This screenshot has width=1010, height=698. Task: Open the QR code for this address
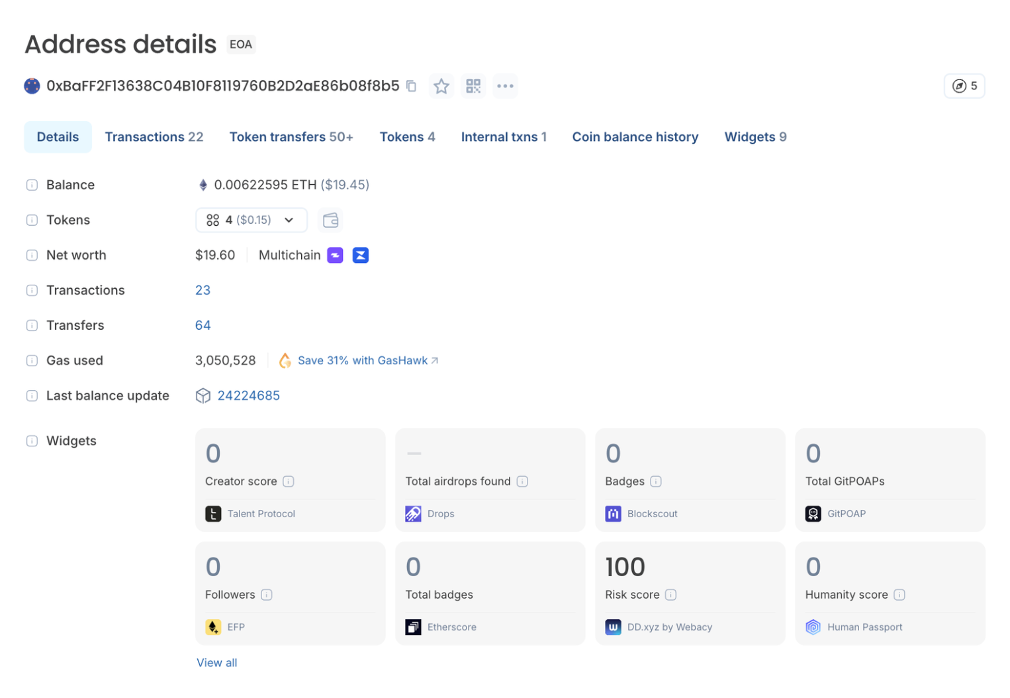tap(473, 86)
